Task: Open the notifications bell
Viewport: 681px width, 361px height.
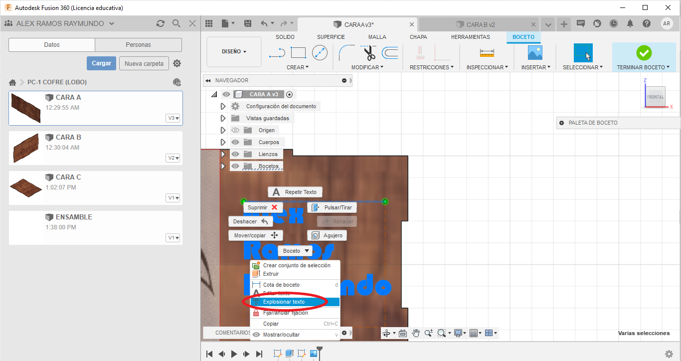Action: click(x=630, y=23)
